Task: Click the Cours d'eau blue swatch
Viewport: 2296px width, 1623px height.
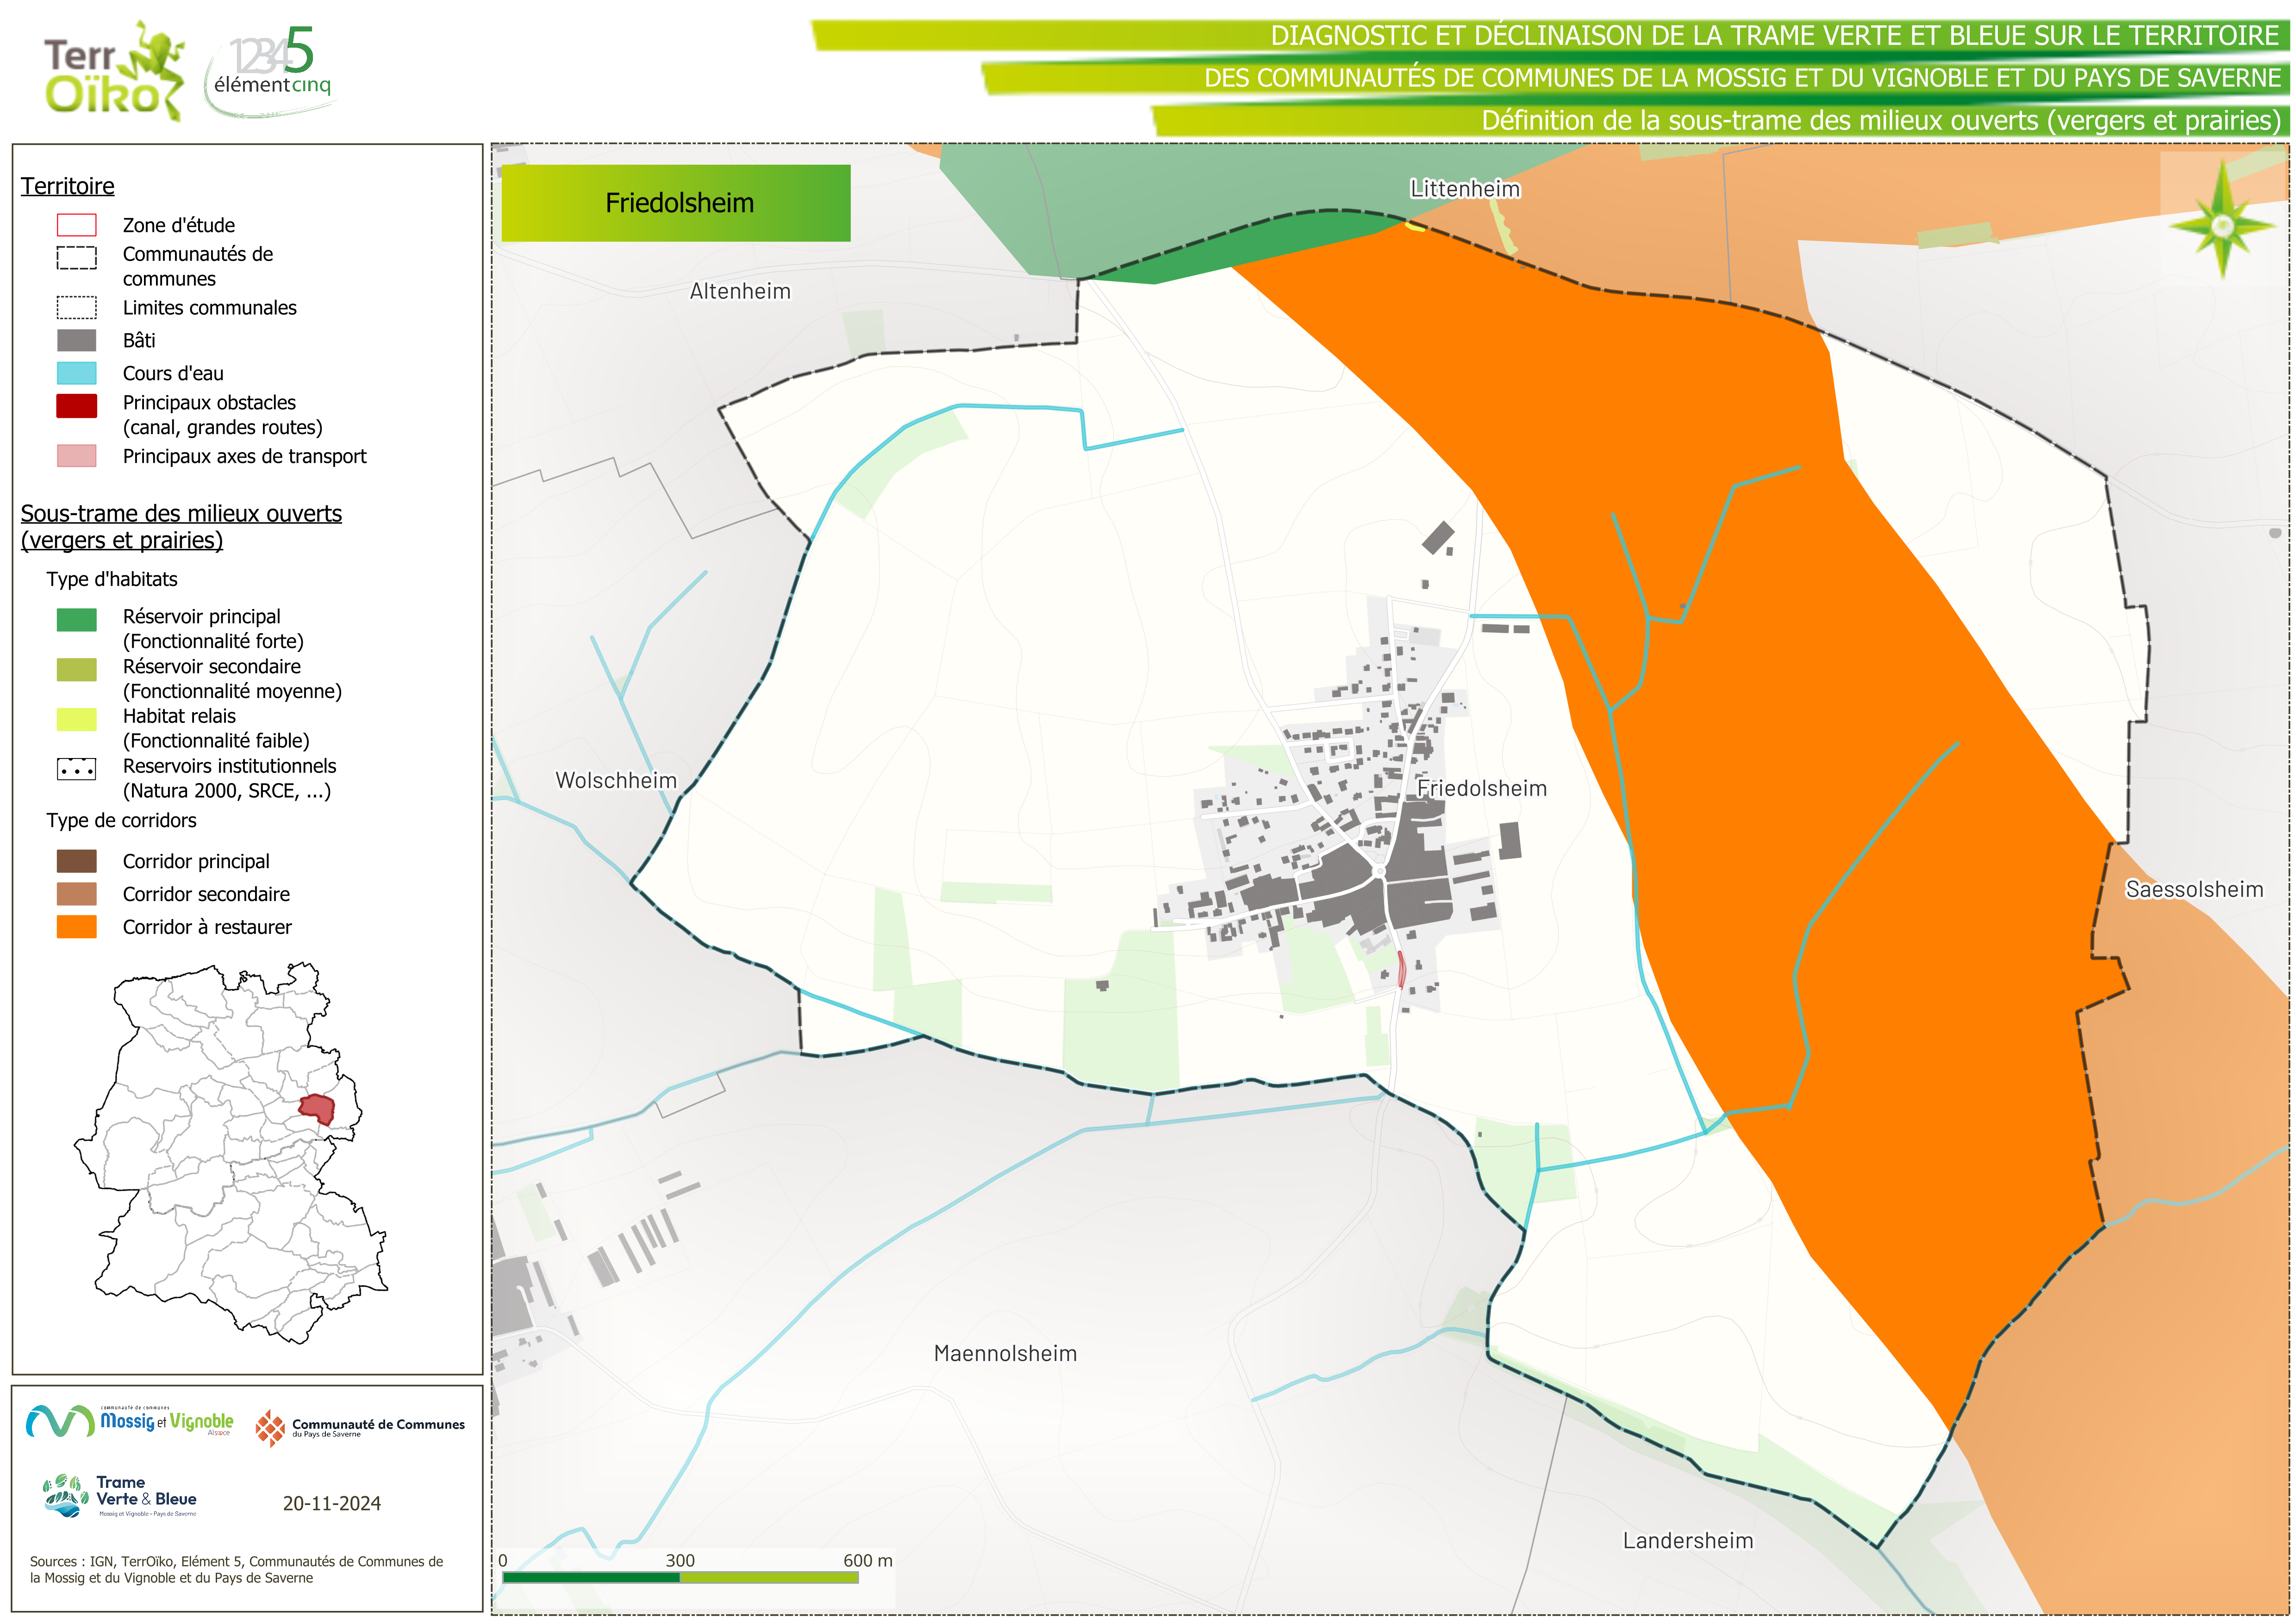Action: coord(77,373)
